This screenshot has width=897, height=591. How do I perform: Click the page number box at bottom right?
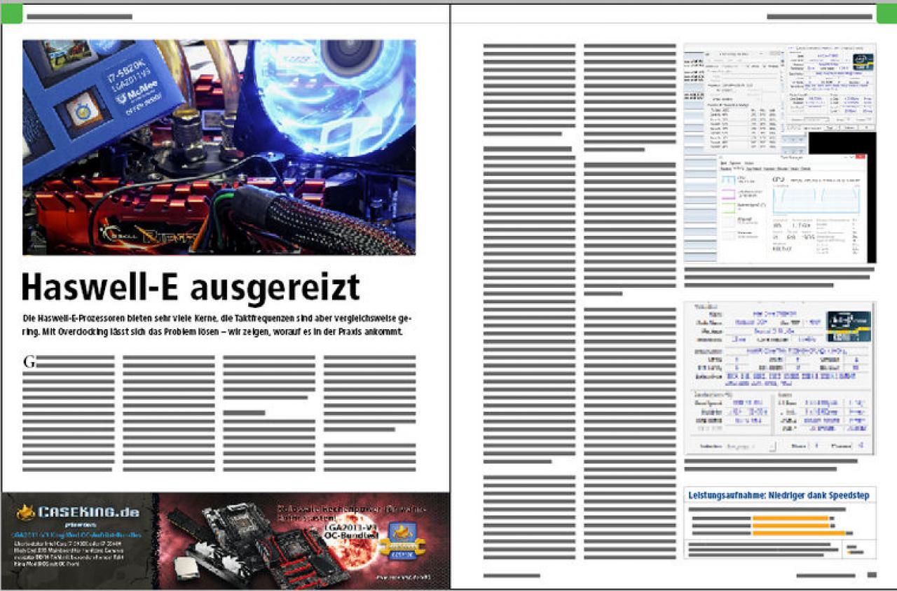coord(872,575)
